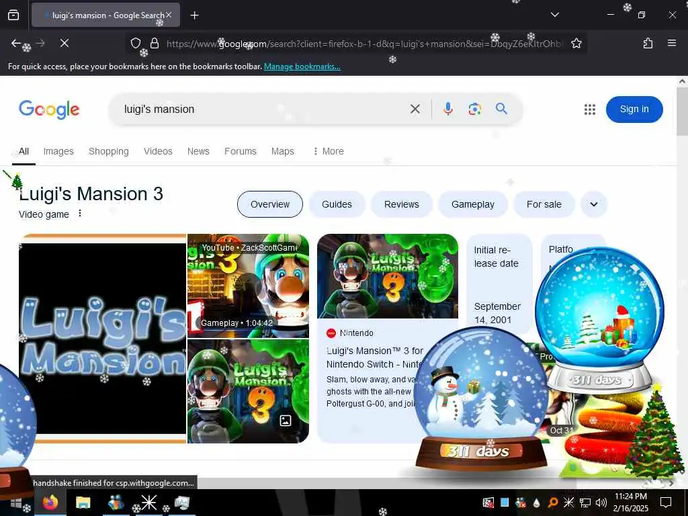The image size is (688, 516).
Task: Switch to the Images tab
Action: click(x=58, y=151)
